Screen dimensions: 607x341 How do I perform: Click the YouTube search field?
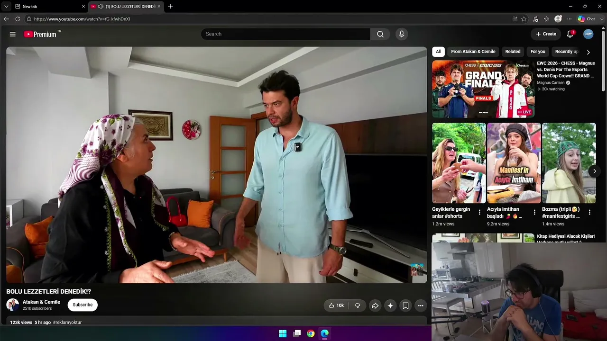(x=286, y=34)
